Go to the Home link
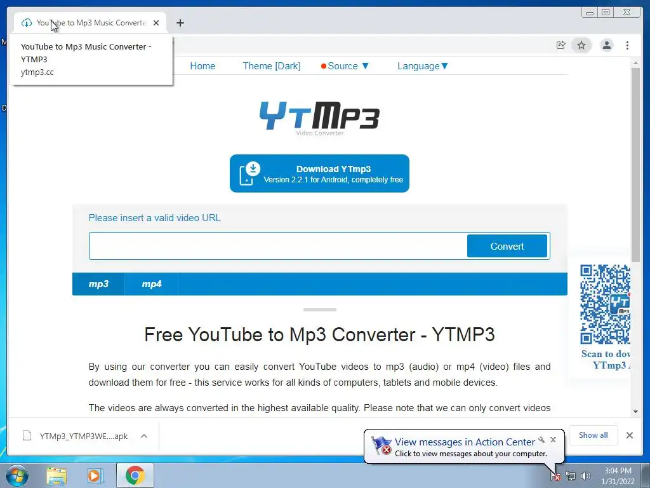This screenshot has height=488, width=650. pos(202,66)
